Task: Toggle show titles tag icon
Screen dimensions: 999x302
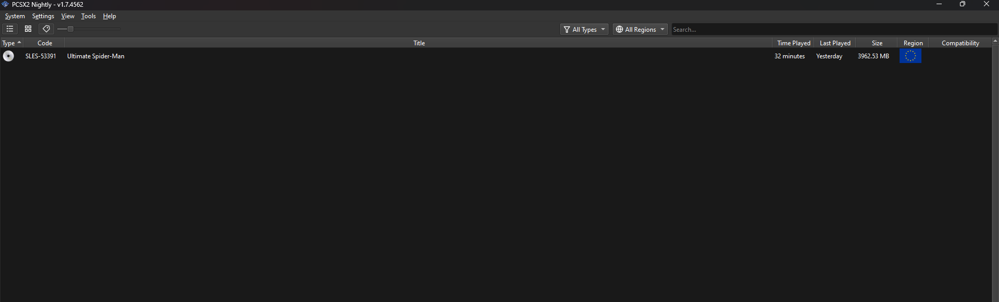Action: [46, 29]
